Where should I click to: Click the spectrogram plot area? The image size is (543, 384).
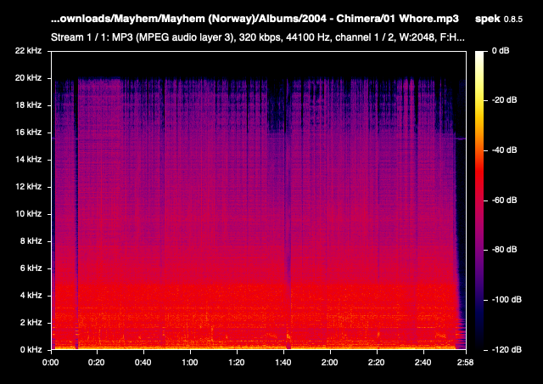click(259, 200)
